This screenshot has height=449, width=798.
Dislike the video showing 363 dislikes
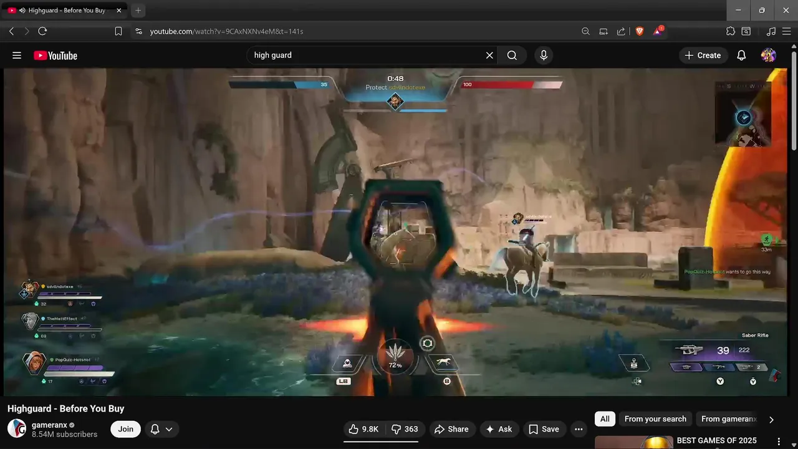click(405, 429)
